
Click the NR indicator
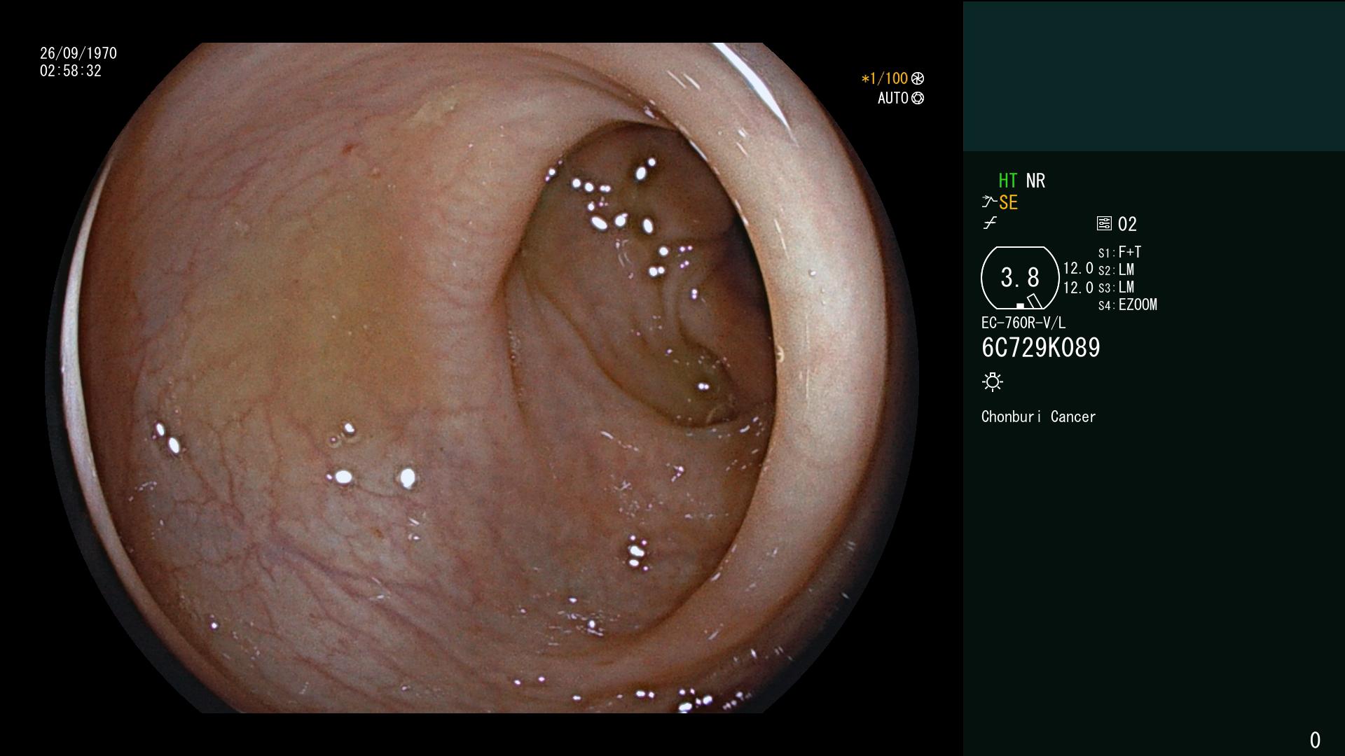(x=1035, y=181)
